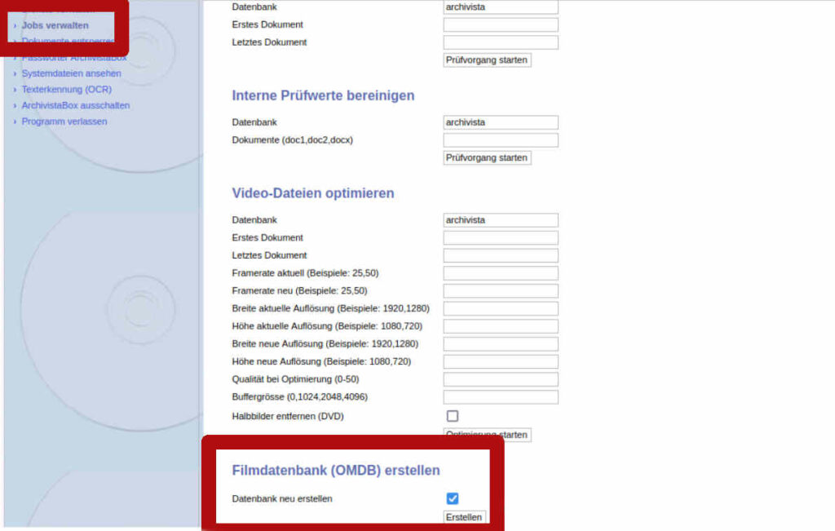This screenshot has height=531, width=835.
Task: Click Höhe neue Auflösung field
Action: click(x=501, y=362)
